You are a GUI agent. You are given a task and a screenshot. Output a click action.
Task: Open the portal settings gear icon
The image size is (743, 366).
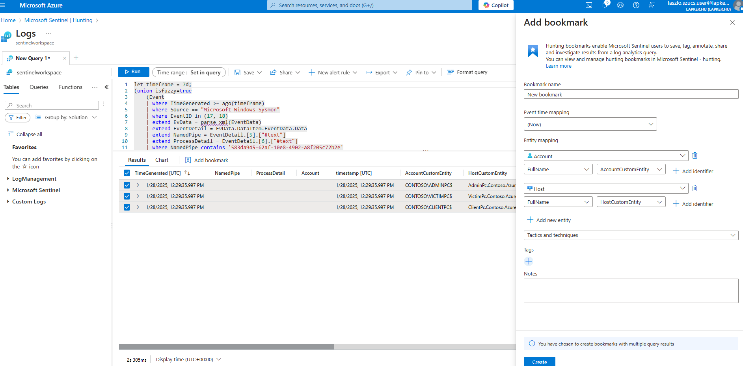620,6
